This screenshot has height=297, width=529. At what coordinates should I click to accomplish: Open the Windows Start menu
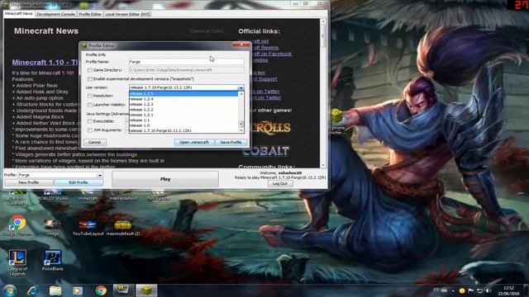pos(9,290)
